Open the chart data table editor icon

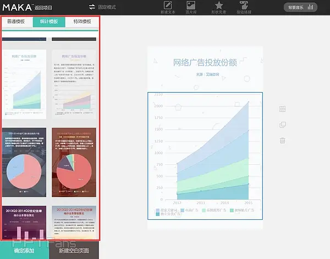pos(282,109)
